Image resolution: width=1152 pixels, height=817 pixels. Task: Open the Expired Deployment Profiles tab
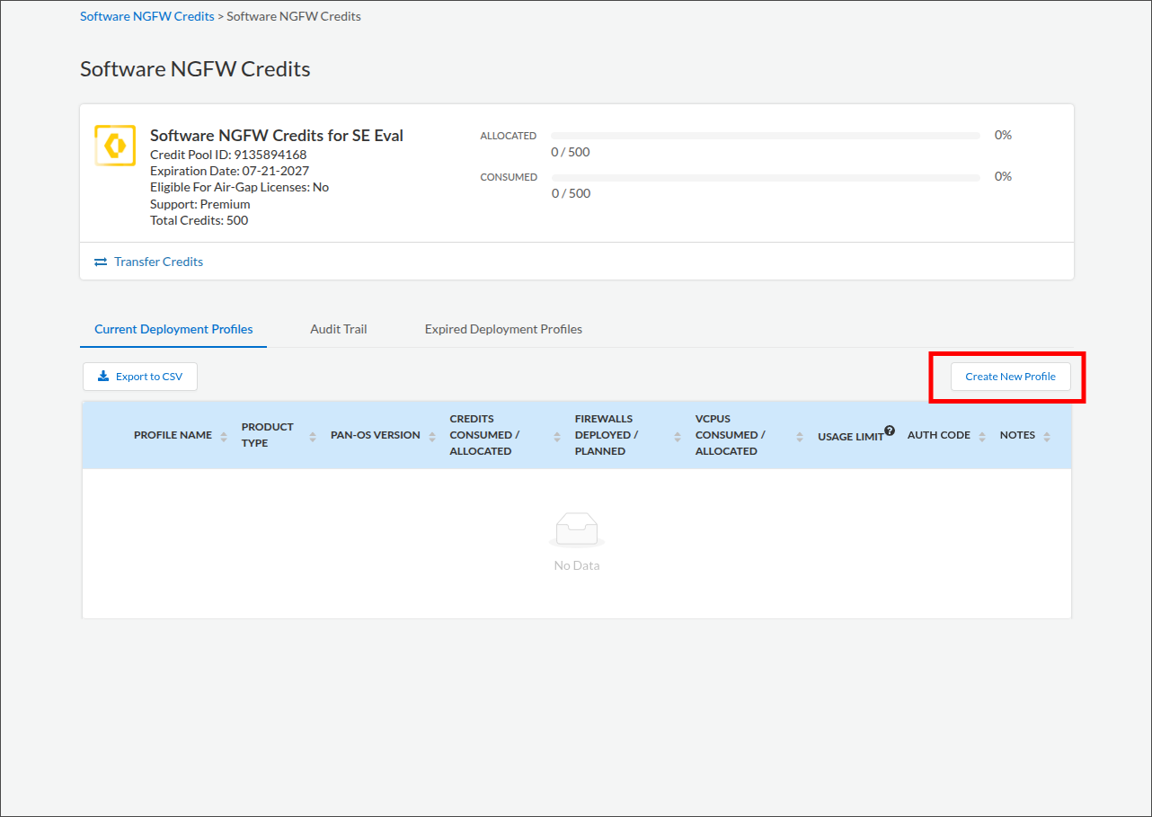(503, 329)
